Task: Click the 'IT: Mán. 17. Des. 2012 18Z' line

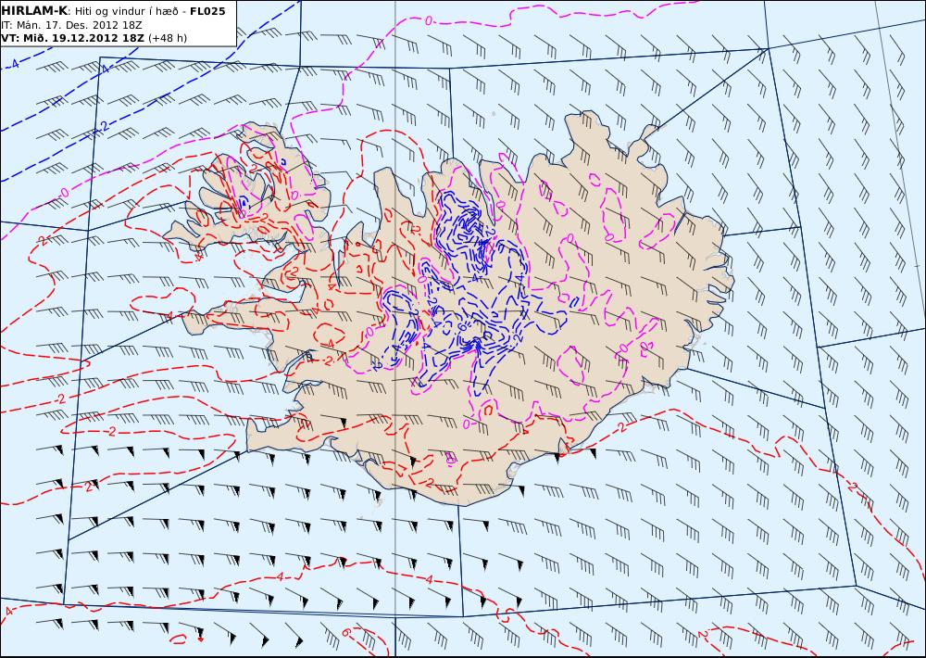Action: pos(71,25)
